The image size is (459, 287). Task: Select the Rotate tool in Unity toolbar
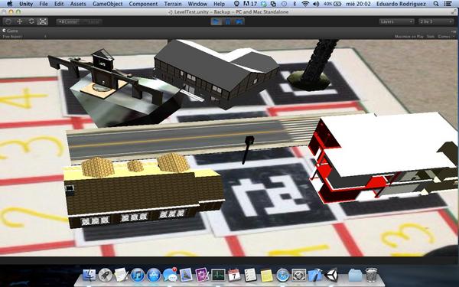[x=31, y=21]
